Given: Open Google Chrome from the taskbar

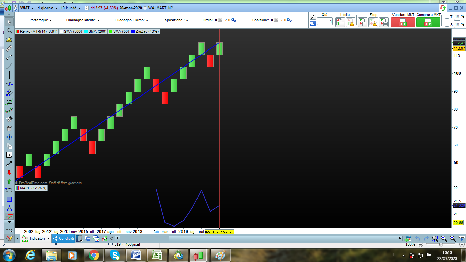Looking at the screenshot, I should (x=94, y=255).
